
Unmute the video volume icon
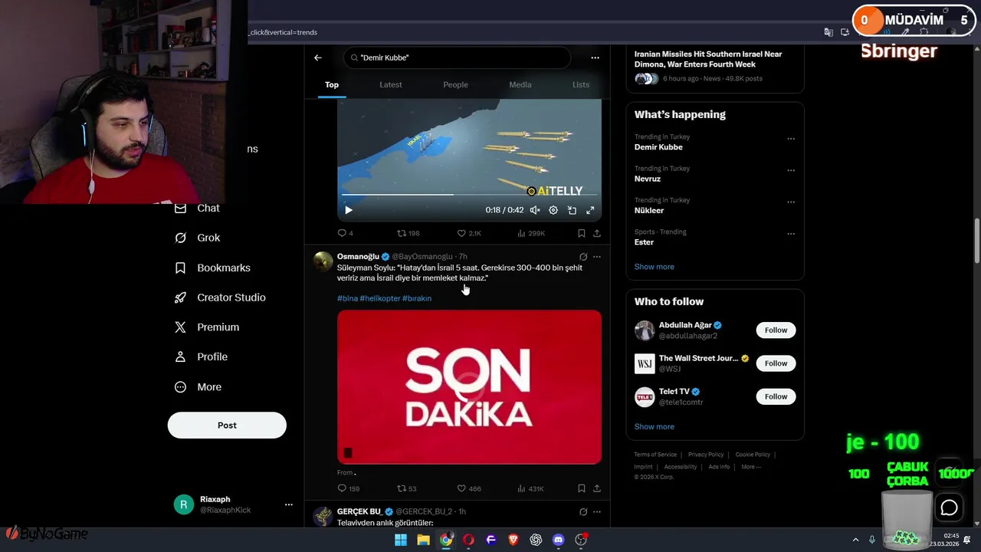click(x=535, y=210)
